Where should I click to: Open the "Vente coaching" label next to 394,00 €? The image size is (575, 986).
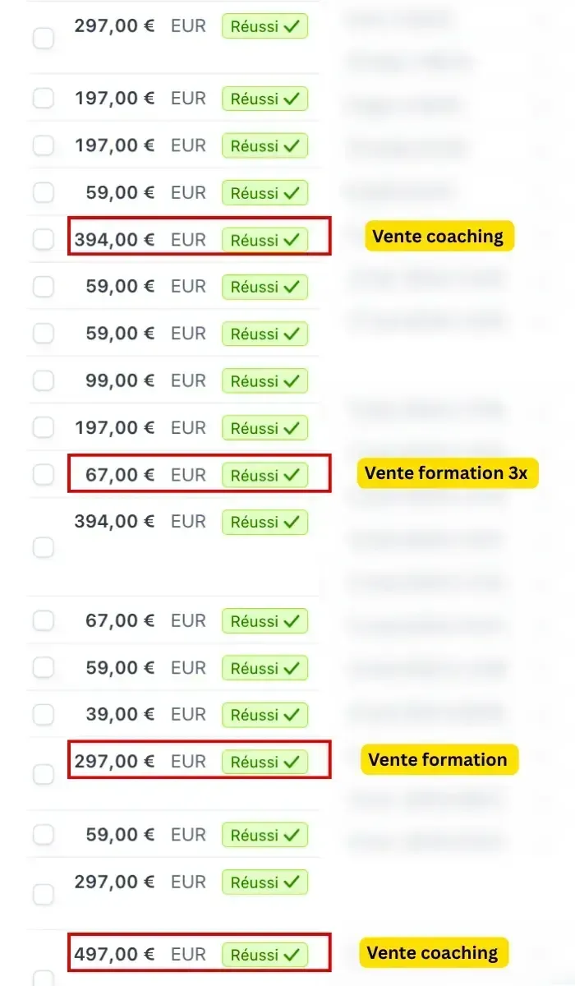click(438, 237)
